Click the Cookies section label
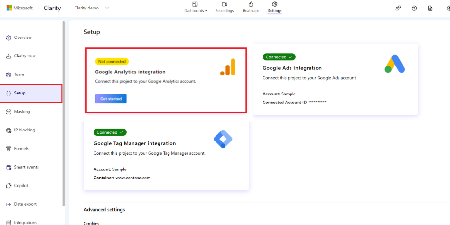 [92, 223]
